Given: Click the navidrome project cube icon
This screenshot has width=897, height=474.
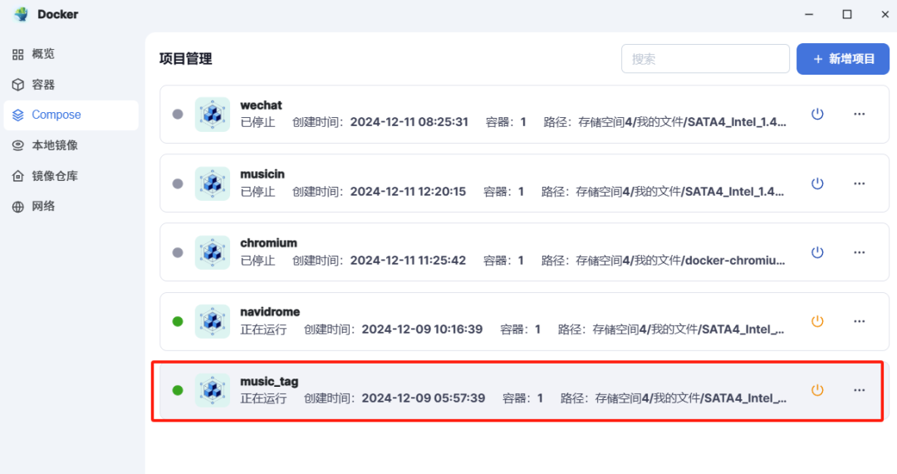Looking at the screenshot, I should (x=213, y=321).
